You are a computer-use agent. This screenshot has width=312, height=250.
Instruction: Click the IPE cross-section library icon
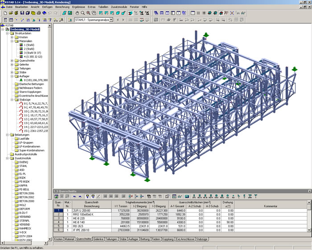coord(194,196)
